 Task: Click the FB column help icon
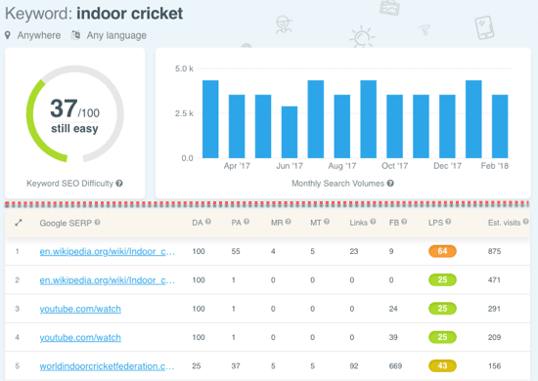click(x=404, y=222)
